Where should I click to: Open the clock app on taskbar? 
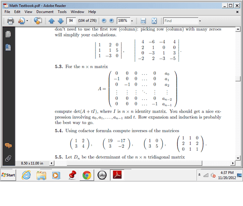102,175
